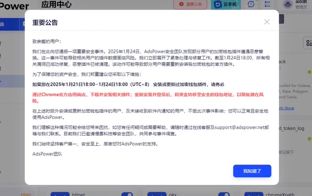Click the 应用中心 page title

[56, 5]
